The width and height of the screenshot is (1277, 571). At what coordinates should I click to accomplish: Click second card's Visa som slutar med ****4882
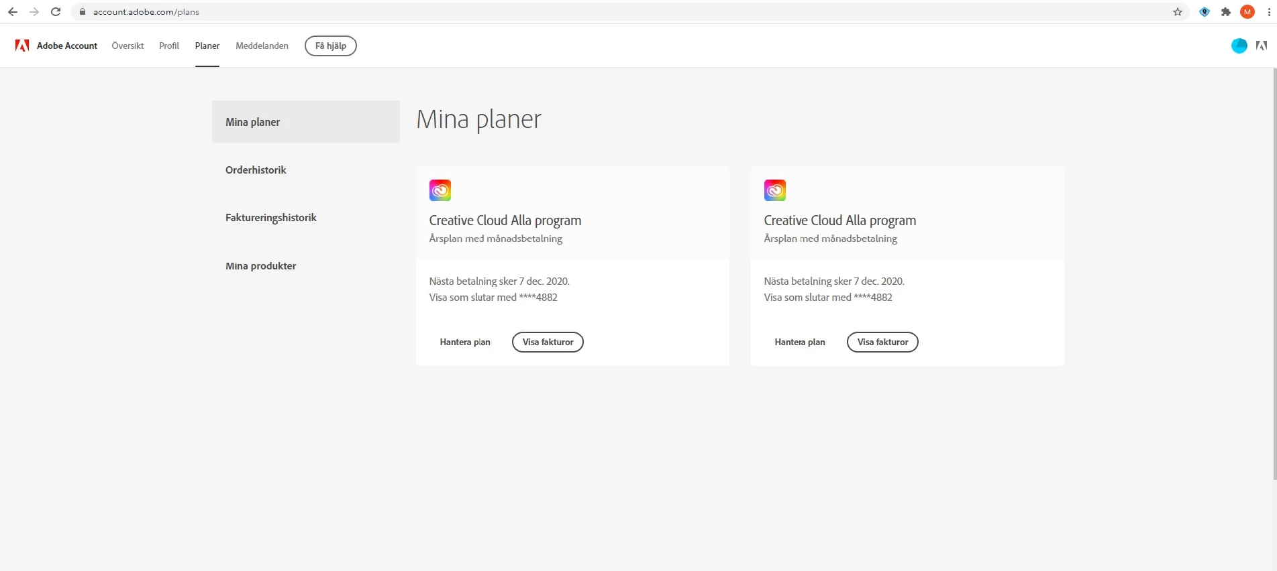(828, 298)
